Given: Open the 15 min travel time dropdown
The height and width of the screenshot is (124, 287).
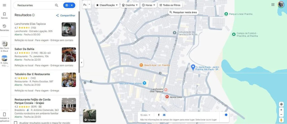Looking at the screenshot, I should point(145,115).
